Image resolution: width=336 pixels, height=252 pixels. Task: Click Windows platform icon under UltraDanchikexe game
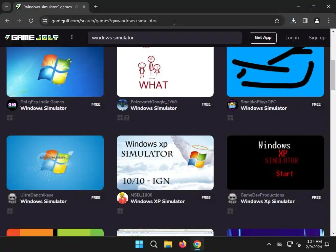click(x=10, y=211)
